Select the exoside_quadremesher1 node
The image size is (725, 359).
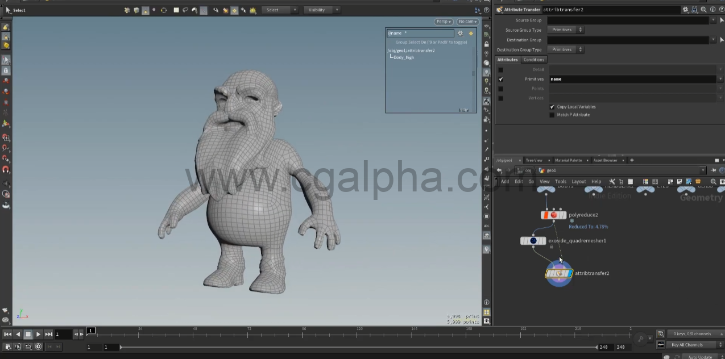[x=533, y=241]
